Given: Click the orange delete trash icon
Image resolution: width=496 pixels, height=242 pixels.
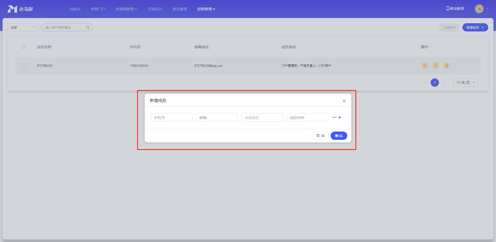Looking at the screenshot, I should (447, 66).
